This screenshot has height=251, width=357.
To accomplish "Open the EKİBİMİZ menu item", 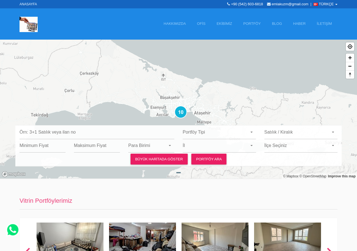I will (x=224, y=24).
